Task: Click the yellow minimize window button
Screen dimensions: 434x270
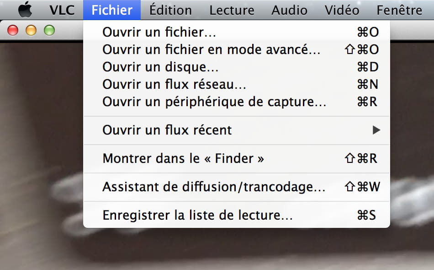Action: (x=31, y=30)
